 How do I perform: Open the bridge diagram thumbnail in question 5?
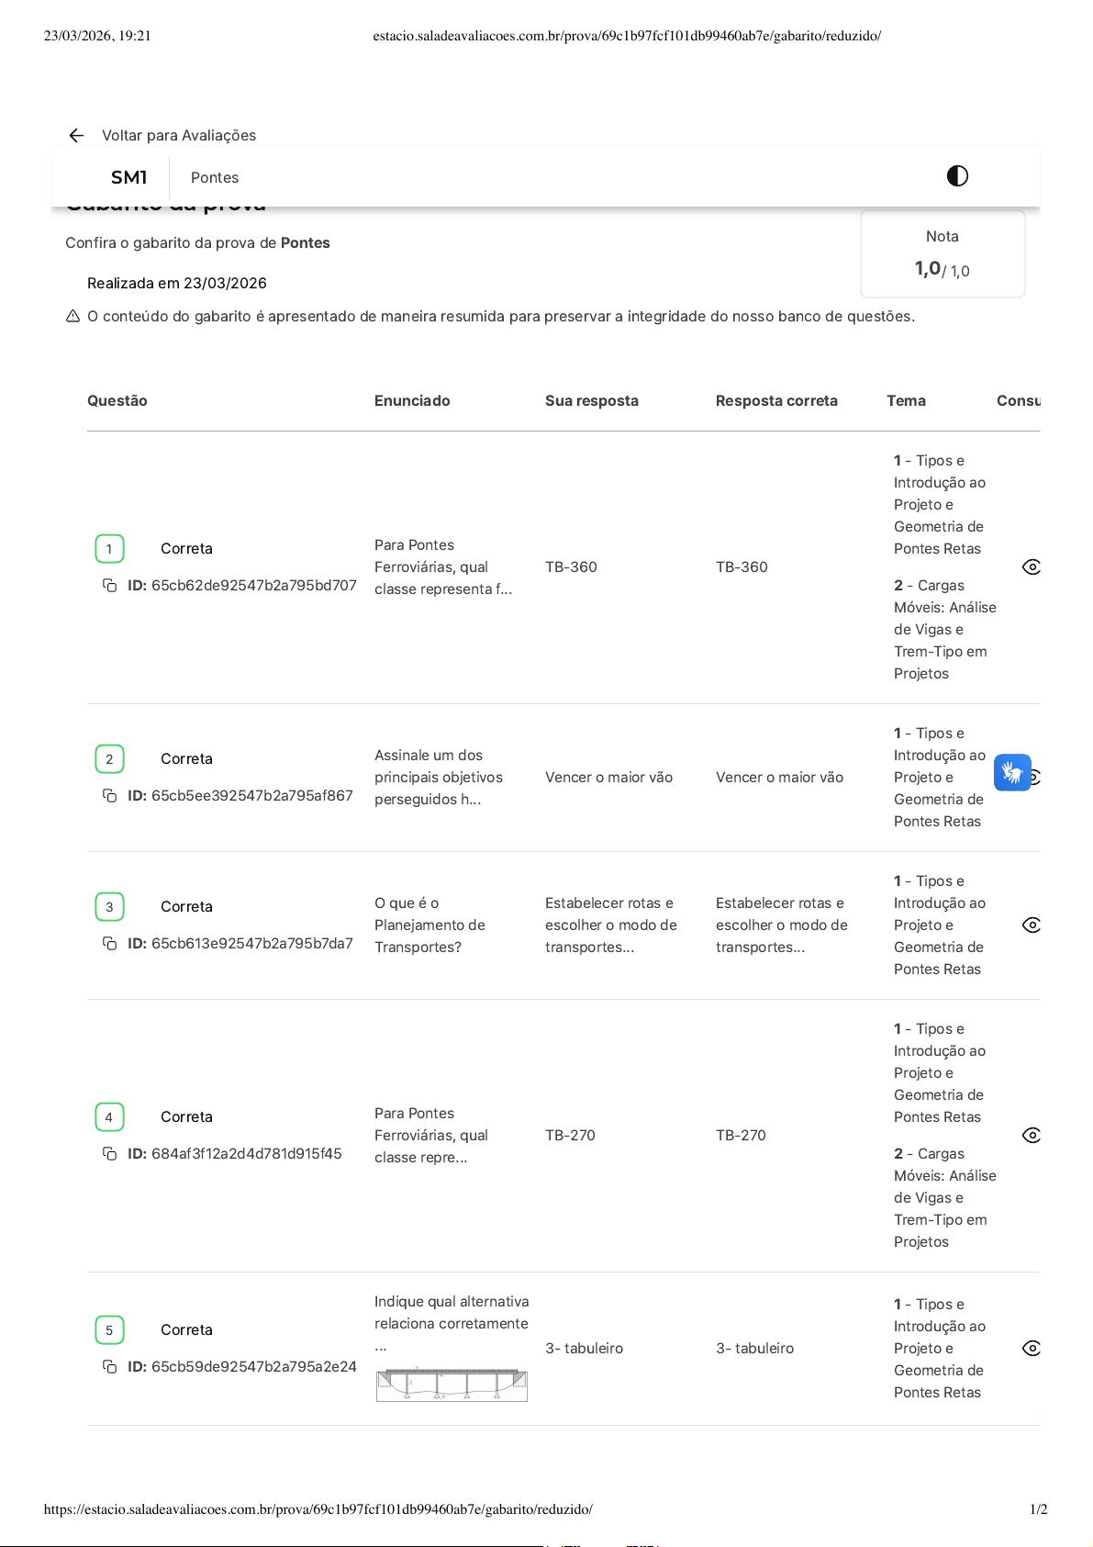(x=452, y=1384)
